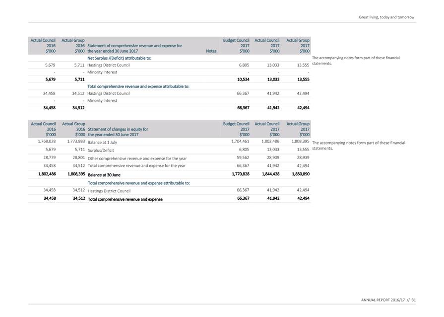
Task: Click 6,805 in the equity table Surplus/Deficit row
Action: click(x=244, y=150)
